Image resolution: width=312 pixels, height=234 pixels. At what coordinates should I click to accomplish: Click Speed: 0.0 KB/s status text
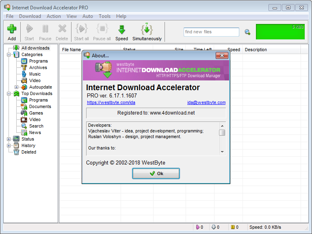pyautogui.click(x=265, y=227)
